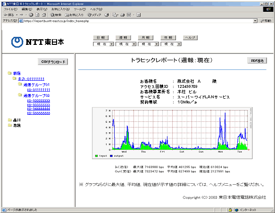Click the CSVダウンロード button

tap(53, 62)
